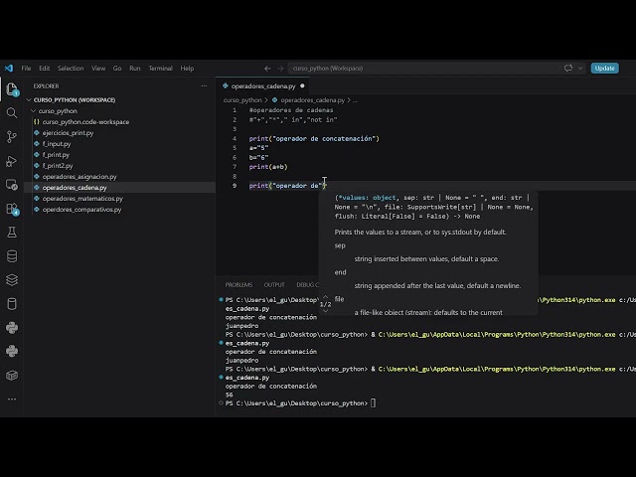The image size is (636, 477).
Task: Open the Terminal menu
Action: point(160,69)
